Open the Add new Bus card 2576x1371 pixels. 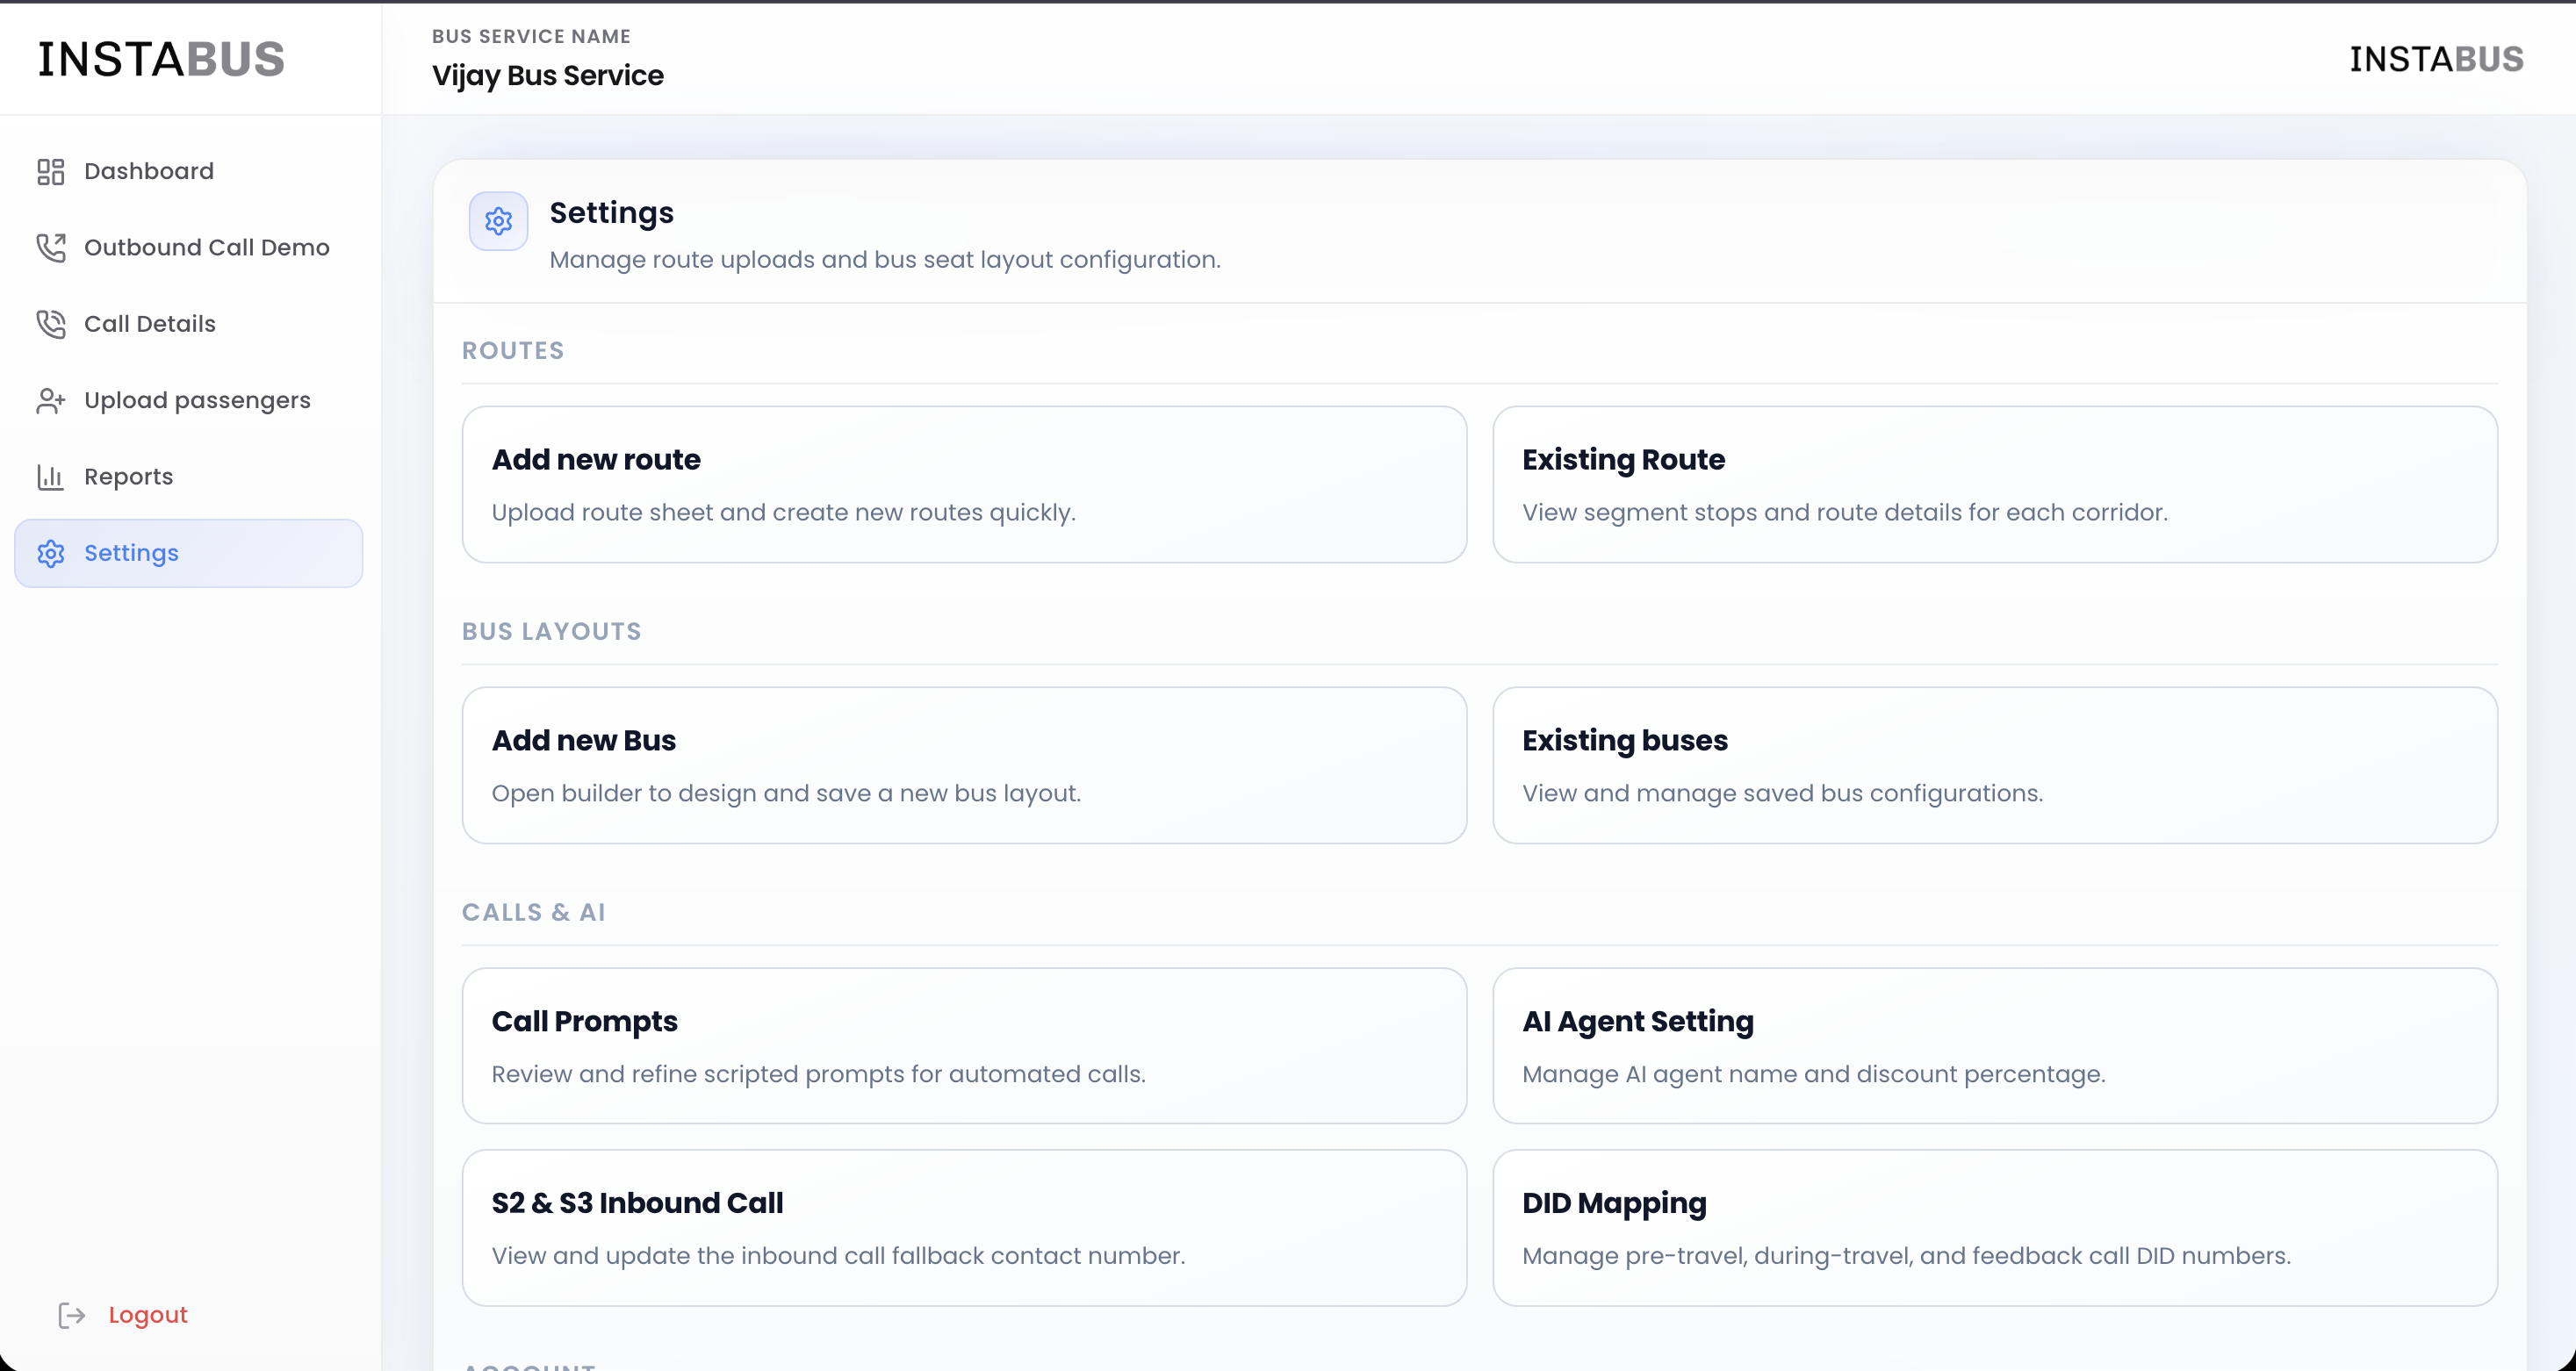point(964,765)
